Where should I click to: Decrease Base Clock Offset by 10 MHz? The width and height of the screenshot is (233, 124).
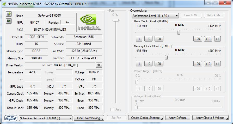[x=148, y=39]
